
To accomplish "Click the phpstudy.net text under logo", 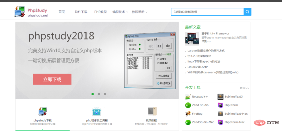I will [x=38, y=16].
